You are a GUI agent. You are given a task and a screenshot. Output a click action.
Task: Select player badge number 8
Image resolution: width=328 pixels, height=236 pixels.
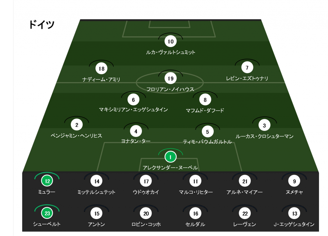coord(205,100)
